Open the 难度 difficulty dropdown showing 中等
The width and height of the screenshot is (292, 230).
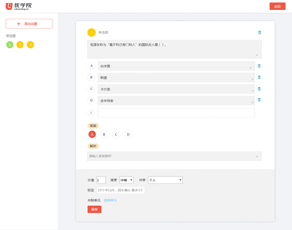point(126,180)
